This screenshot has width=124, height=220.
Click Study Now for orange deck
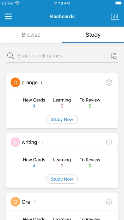click(62, 119)
